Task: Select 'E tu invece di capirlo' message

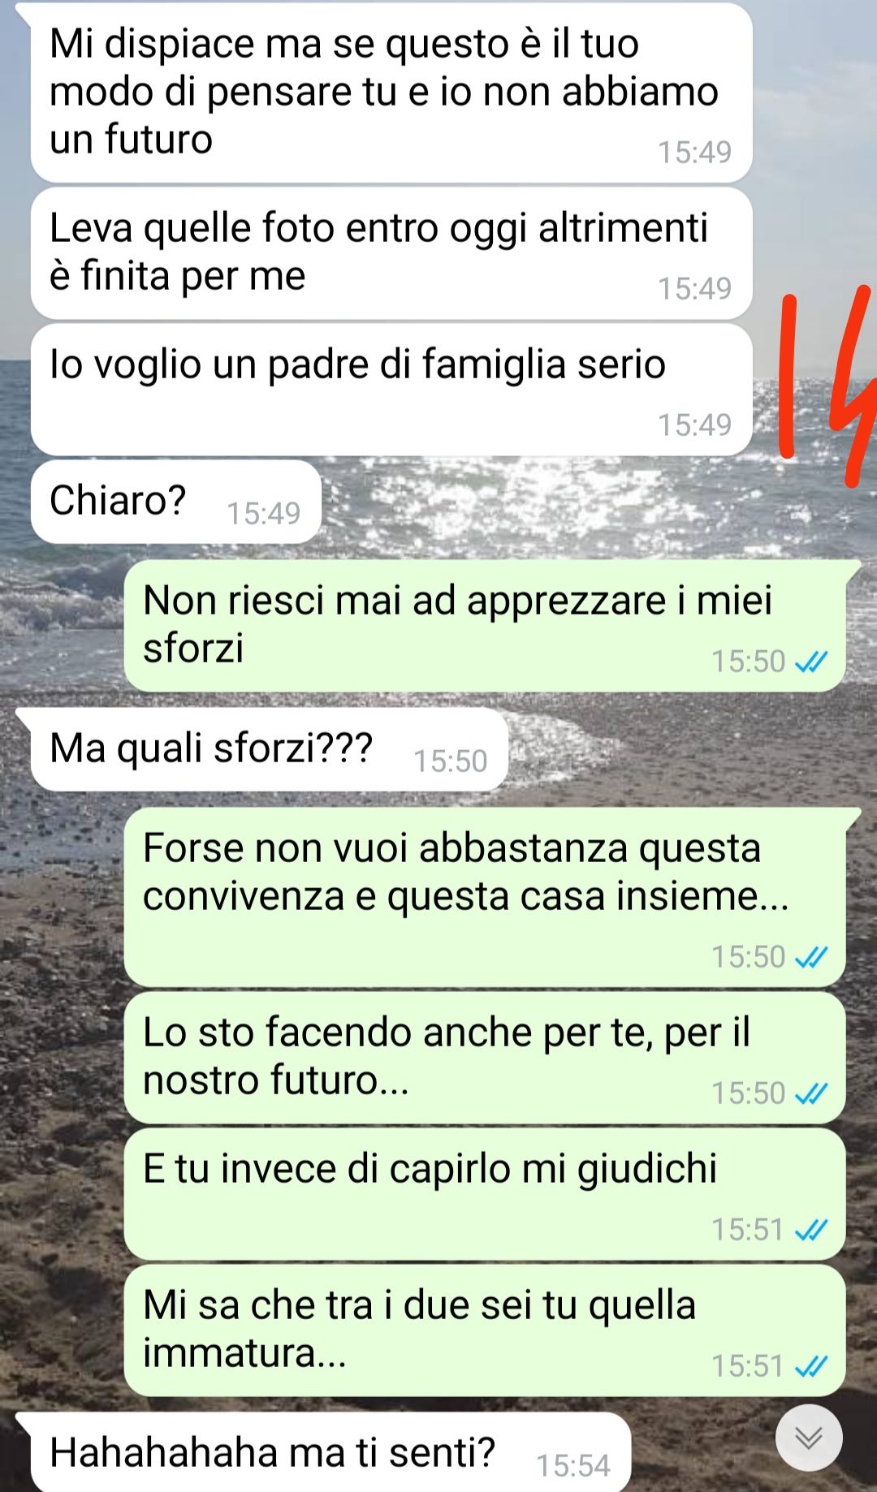Action: coord(485,1194)
